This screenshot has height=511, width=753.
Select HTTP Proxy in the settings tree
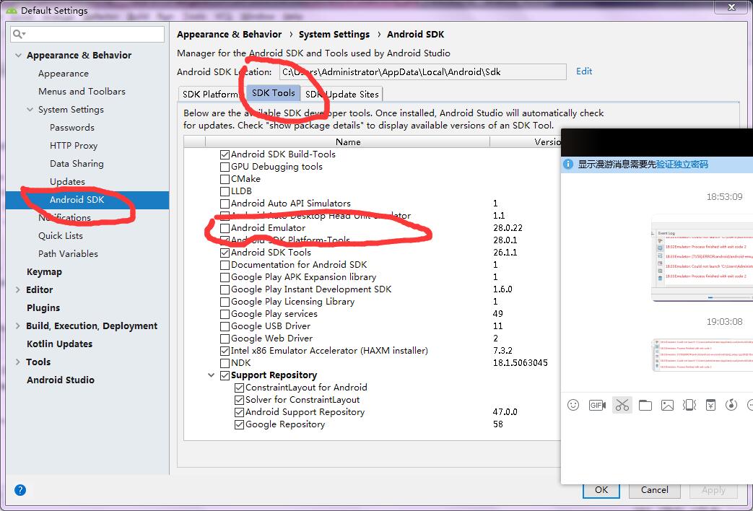(x=74, y=146)
